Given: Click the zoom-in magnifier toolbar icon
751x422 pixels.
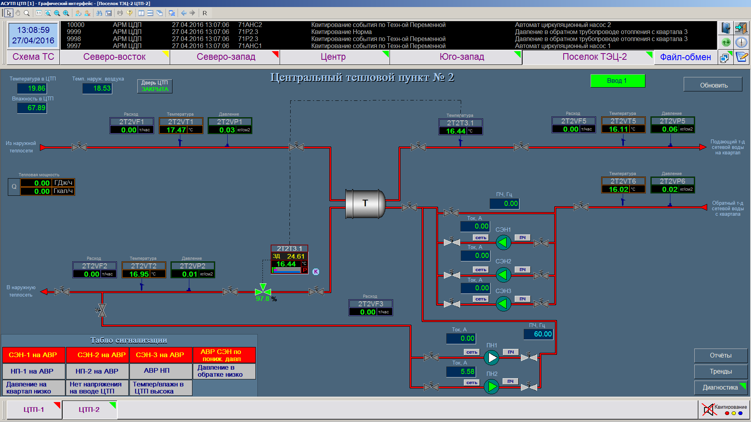Looking at the screenshot, I should pos(66,13).
